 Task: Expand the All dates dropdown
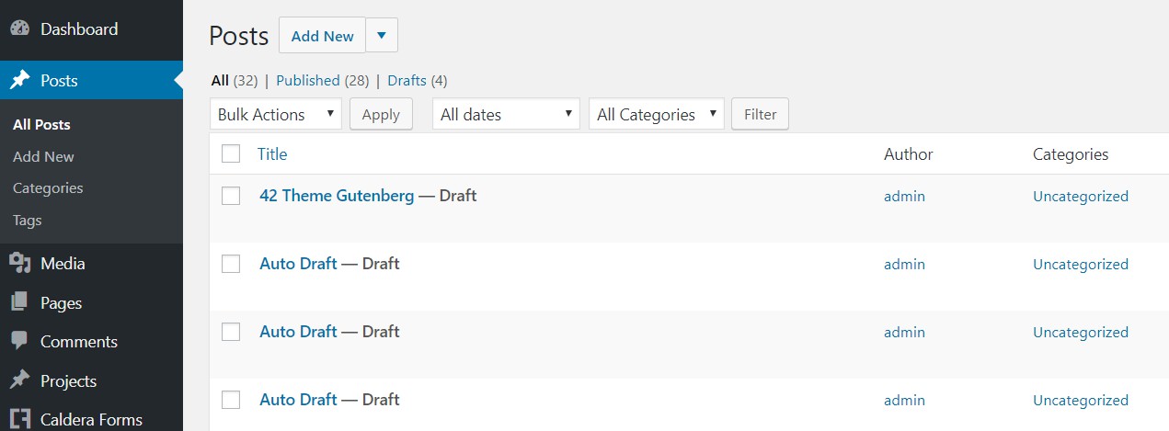pos(506,115)
